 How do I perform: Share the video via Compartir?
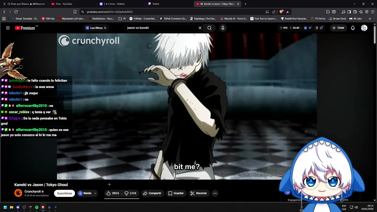pos(152,193)
